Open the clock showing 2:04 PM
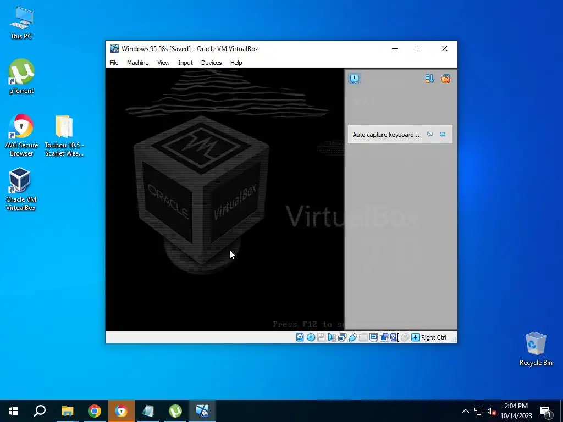The width and height of the screenshot is (563, 422). click(516, 411)
